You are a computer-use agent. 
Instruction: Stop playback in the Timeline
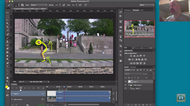coord(21,88)
